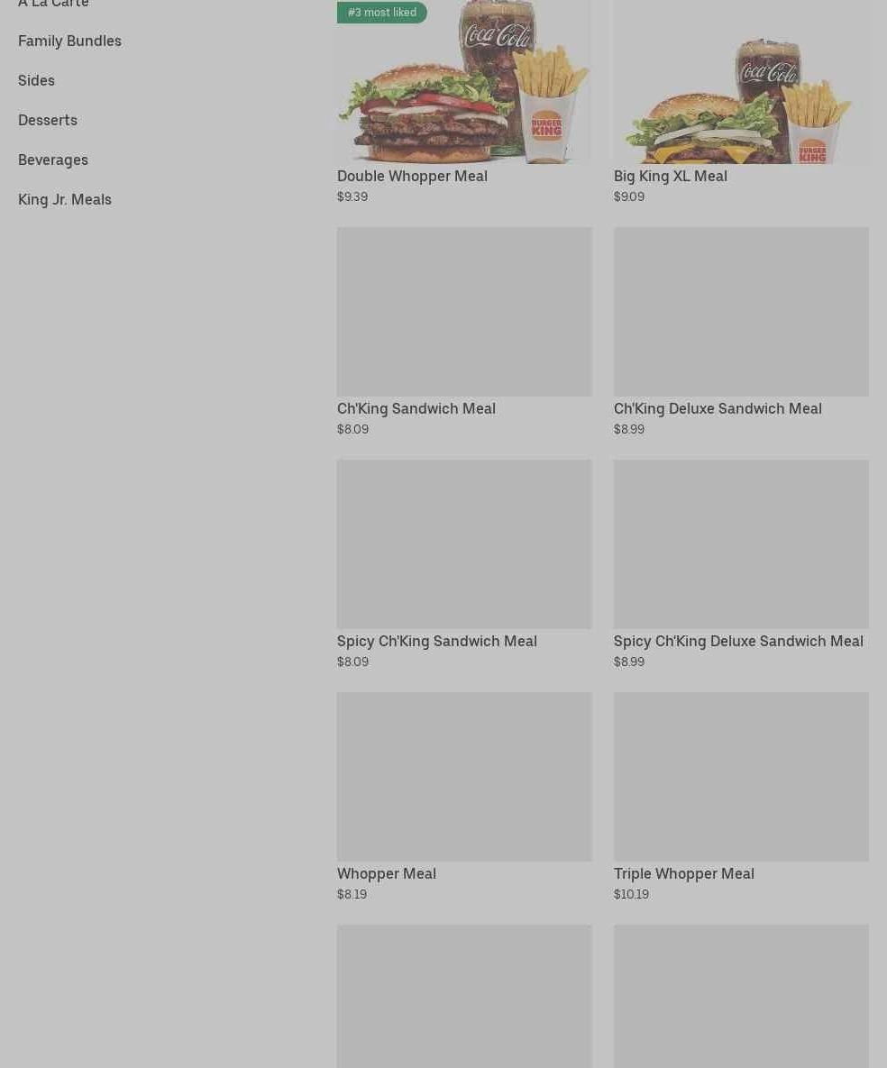Click the Ch'King Deluxe Sandwich Meal name
Viewport: 887px width, 1068px height.
click(x=718, y=408)
